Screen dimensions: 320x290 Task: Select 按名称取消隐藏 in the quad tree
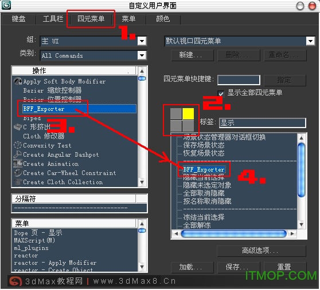click(x=207, y=201)
